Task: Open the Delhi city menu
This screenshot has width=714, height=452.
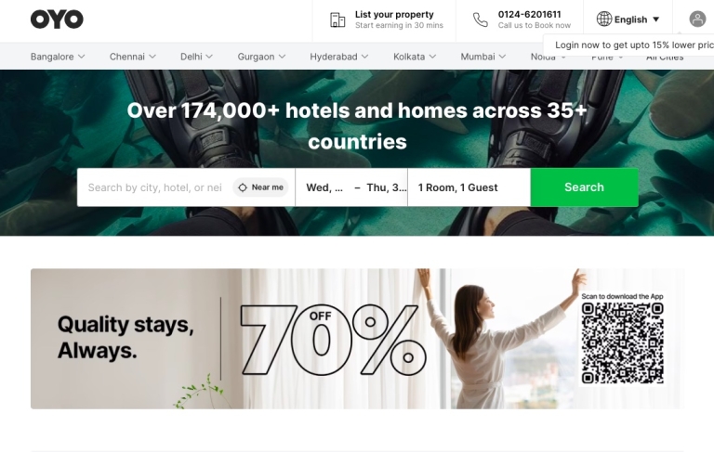Action: tap(196, 57)
